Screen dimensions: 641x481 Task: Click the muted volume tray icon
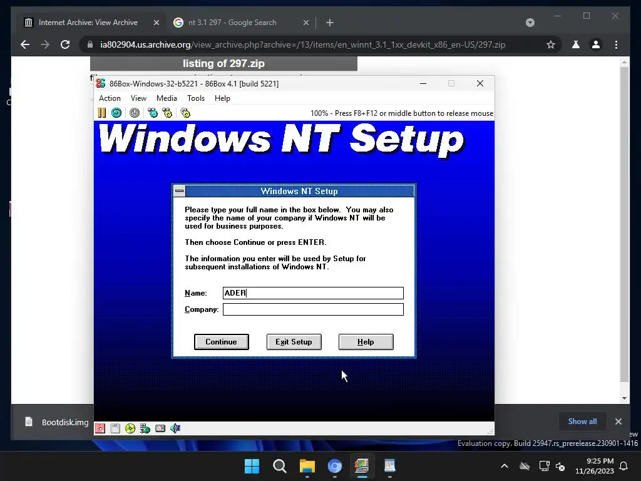click(560, 466)
